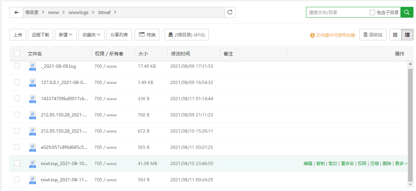This screenshot has width=416, height=191.
Task: Click the orange info icon about right-click tips
Action: coord(312,35)
